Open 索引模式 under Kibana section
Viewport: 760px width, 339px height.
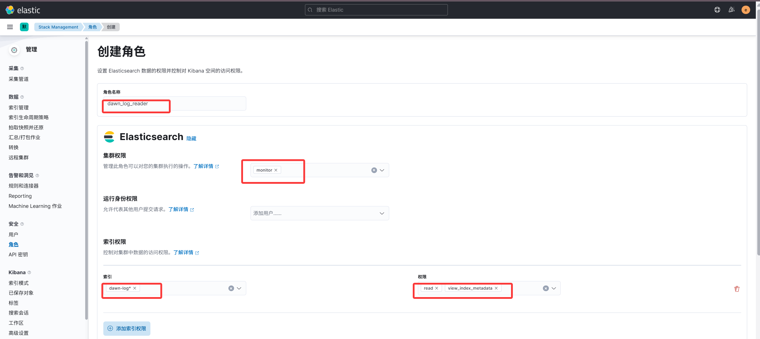click(18, 283)
